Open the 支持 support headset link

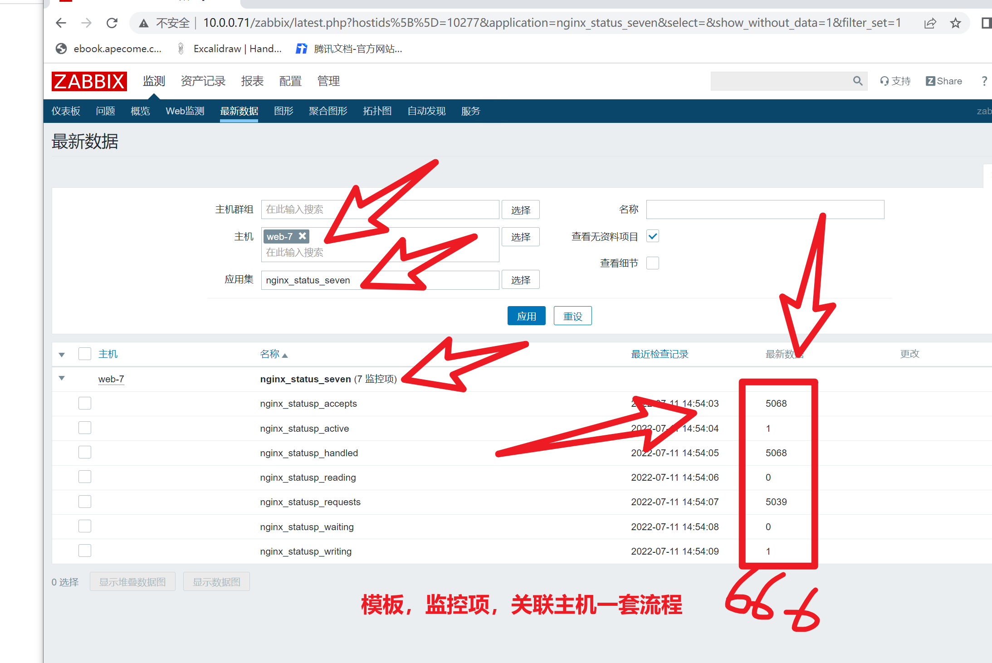point(895,81)
